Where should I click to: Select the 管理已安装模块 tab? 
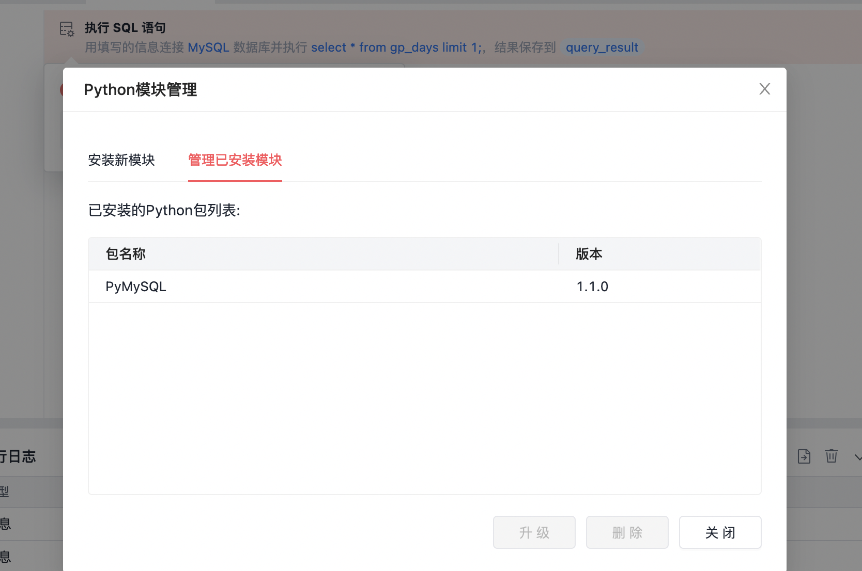(x=235, y=160)
